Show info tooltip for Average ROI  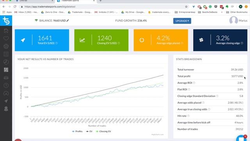(194, 83)
